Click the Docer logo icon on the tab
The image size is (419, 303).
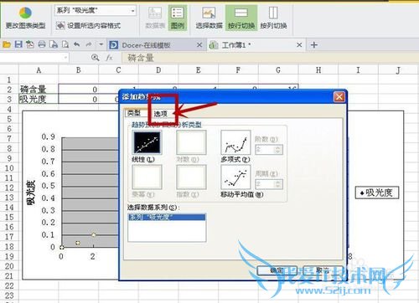(x=114, y=45)
